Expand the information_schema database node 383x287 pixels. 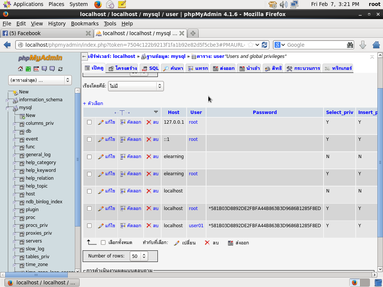pos(7,100)
